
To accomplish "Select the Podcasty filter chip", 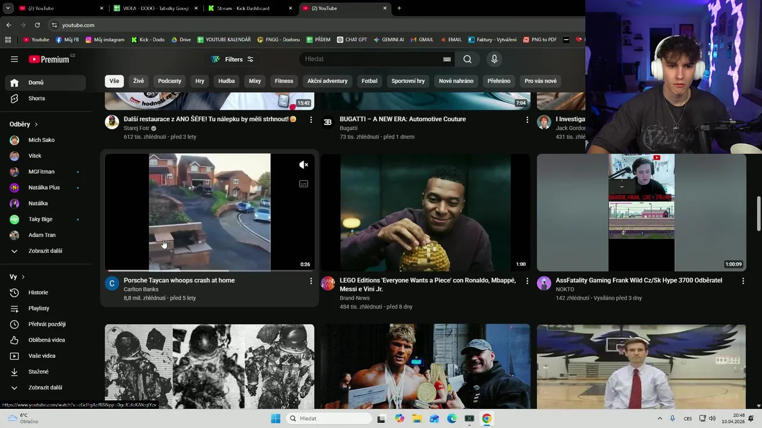I will point(170,81).
